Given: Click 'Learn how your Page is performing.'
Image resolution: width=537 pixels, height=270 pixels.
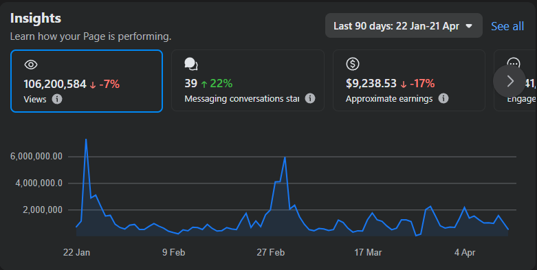Looking at the screenshot, I should point(91,36).
